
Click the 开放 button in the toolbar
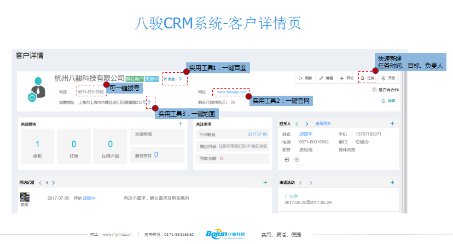pyautogui.click(x=387, y=78)
